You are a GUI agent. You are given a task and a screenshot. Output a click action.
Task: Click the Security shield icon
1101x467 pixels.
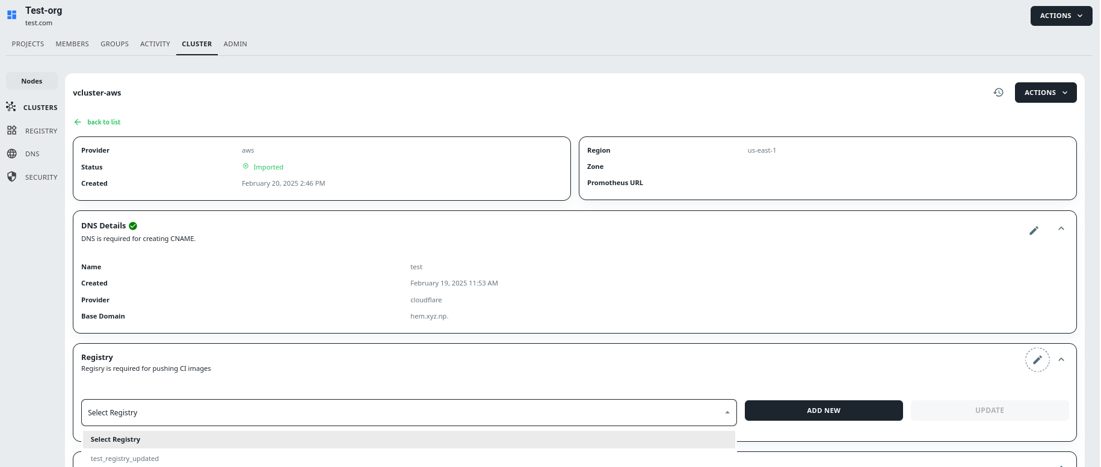[x=12, y=177]
